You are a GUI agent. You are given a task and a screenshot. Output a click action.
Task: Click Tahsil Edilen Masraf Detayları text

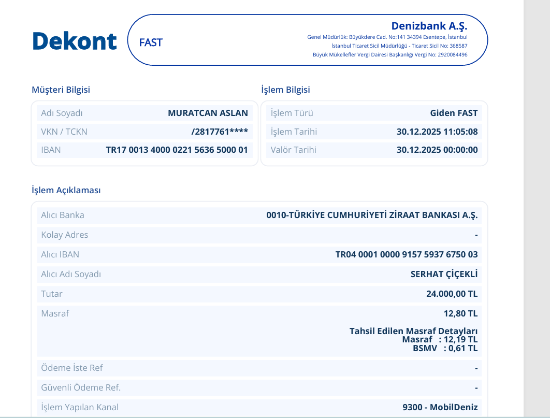(414, 330)
